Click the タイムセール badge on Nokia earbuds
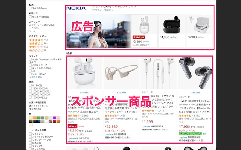Screen dimensions: 241x150 139,37
